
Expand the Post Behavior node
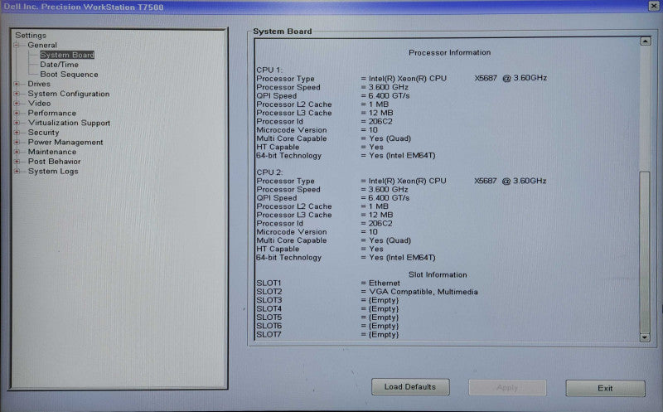[x=17, y=161]
